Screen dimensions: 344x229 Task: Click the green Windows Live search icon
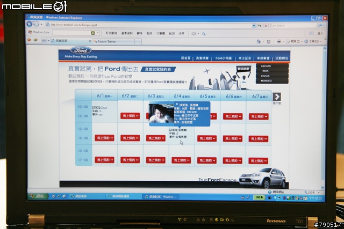tap(93, 33)
